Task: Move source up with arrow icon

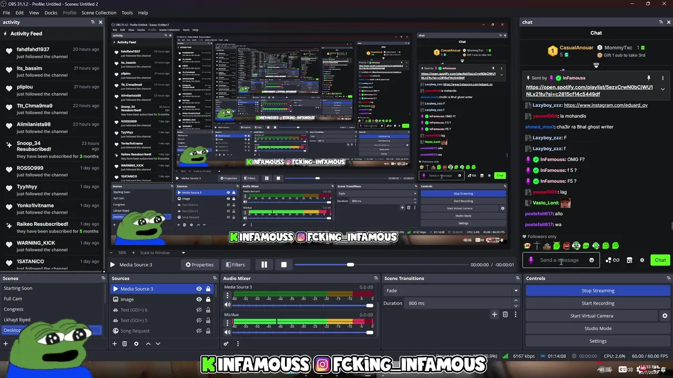Action: (148, 344)
